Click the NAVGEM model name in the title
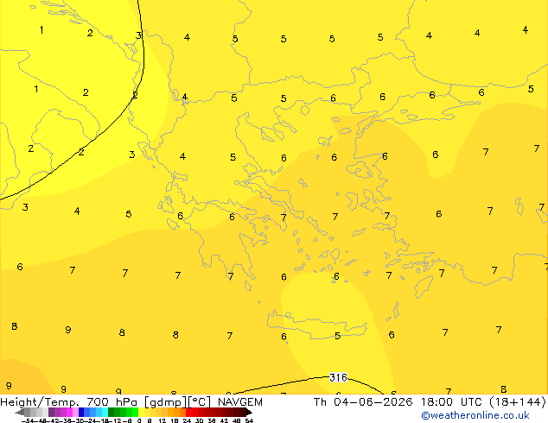This screenshot has width=548, height=423. pos(240,401)
